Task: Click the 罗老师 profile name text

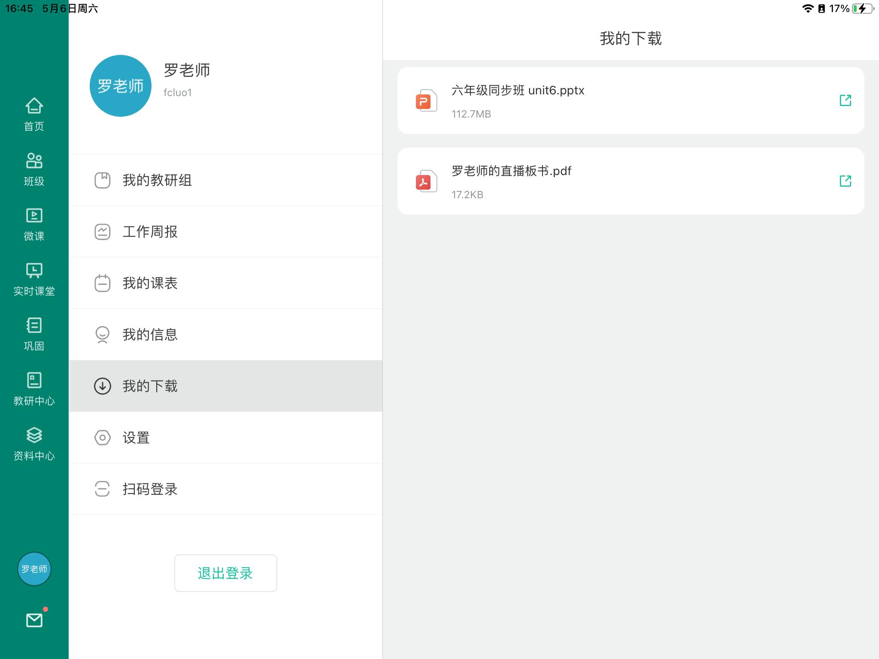Action: [187, 70]
